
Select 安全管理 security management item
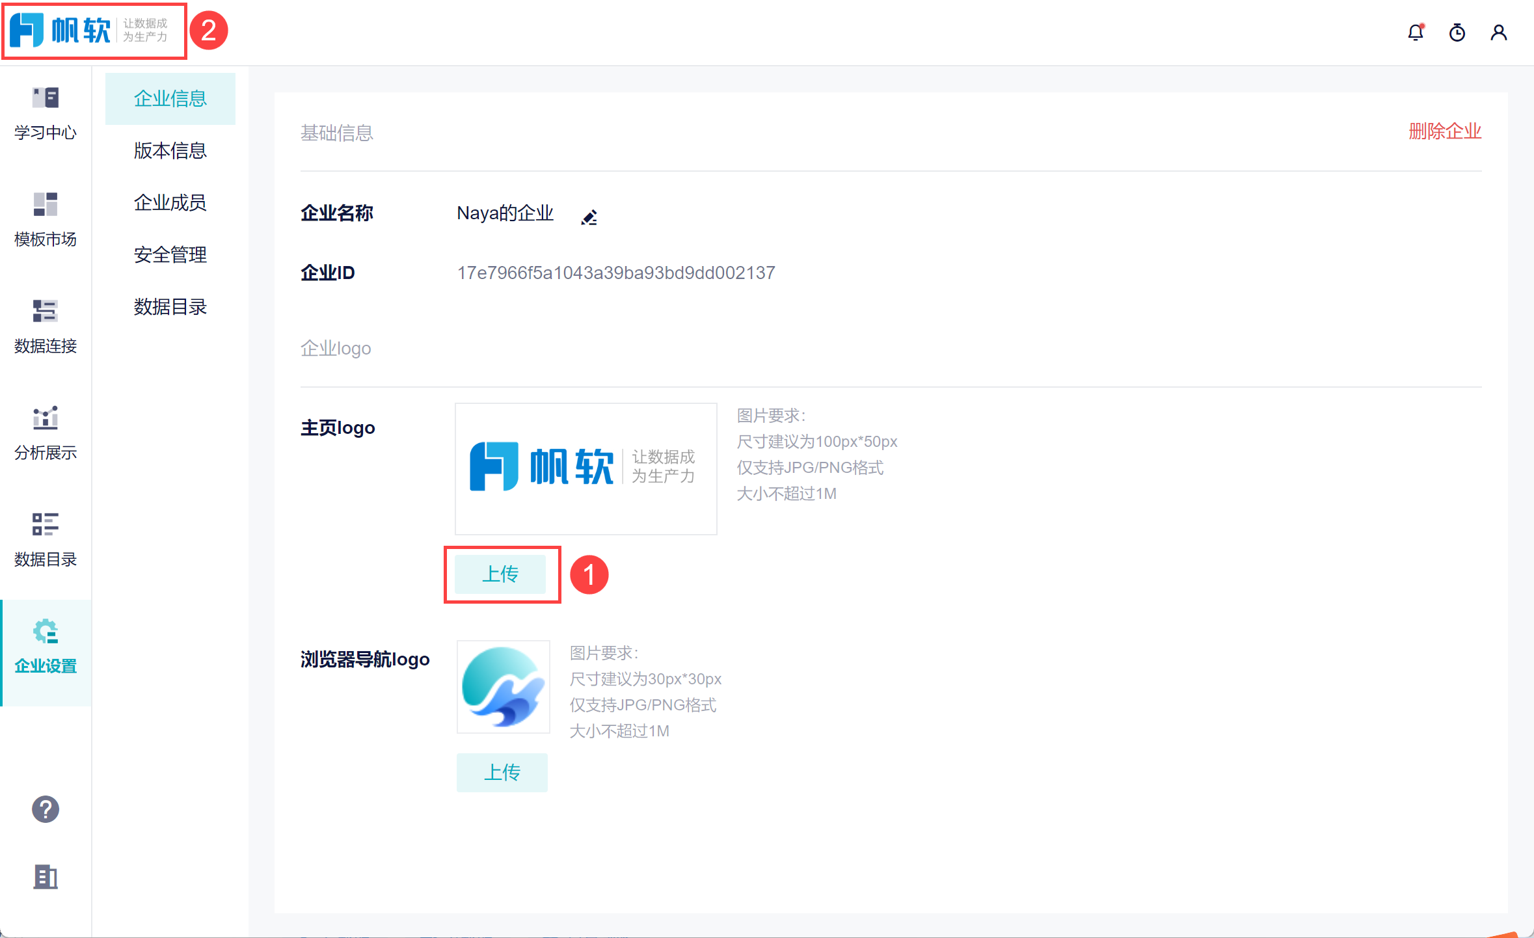[170, 255]
